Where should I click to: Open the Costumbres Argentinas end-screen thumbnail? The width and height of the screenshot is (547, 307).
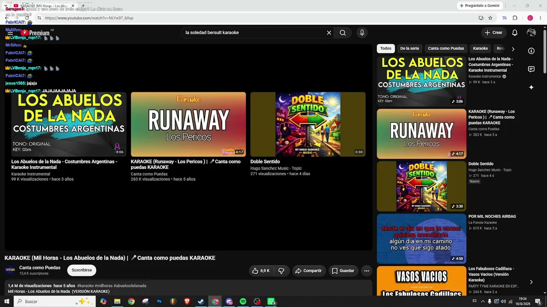pos(69,124)
